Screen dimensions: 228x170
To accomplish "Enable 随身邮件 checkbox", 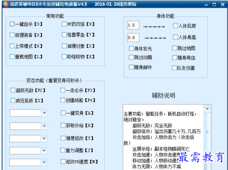I will pyautogui.click(x=131, y=67).
